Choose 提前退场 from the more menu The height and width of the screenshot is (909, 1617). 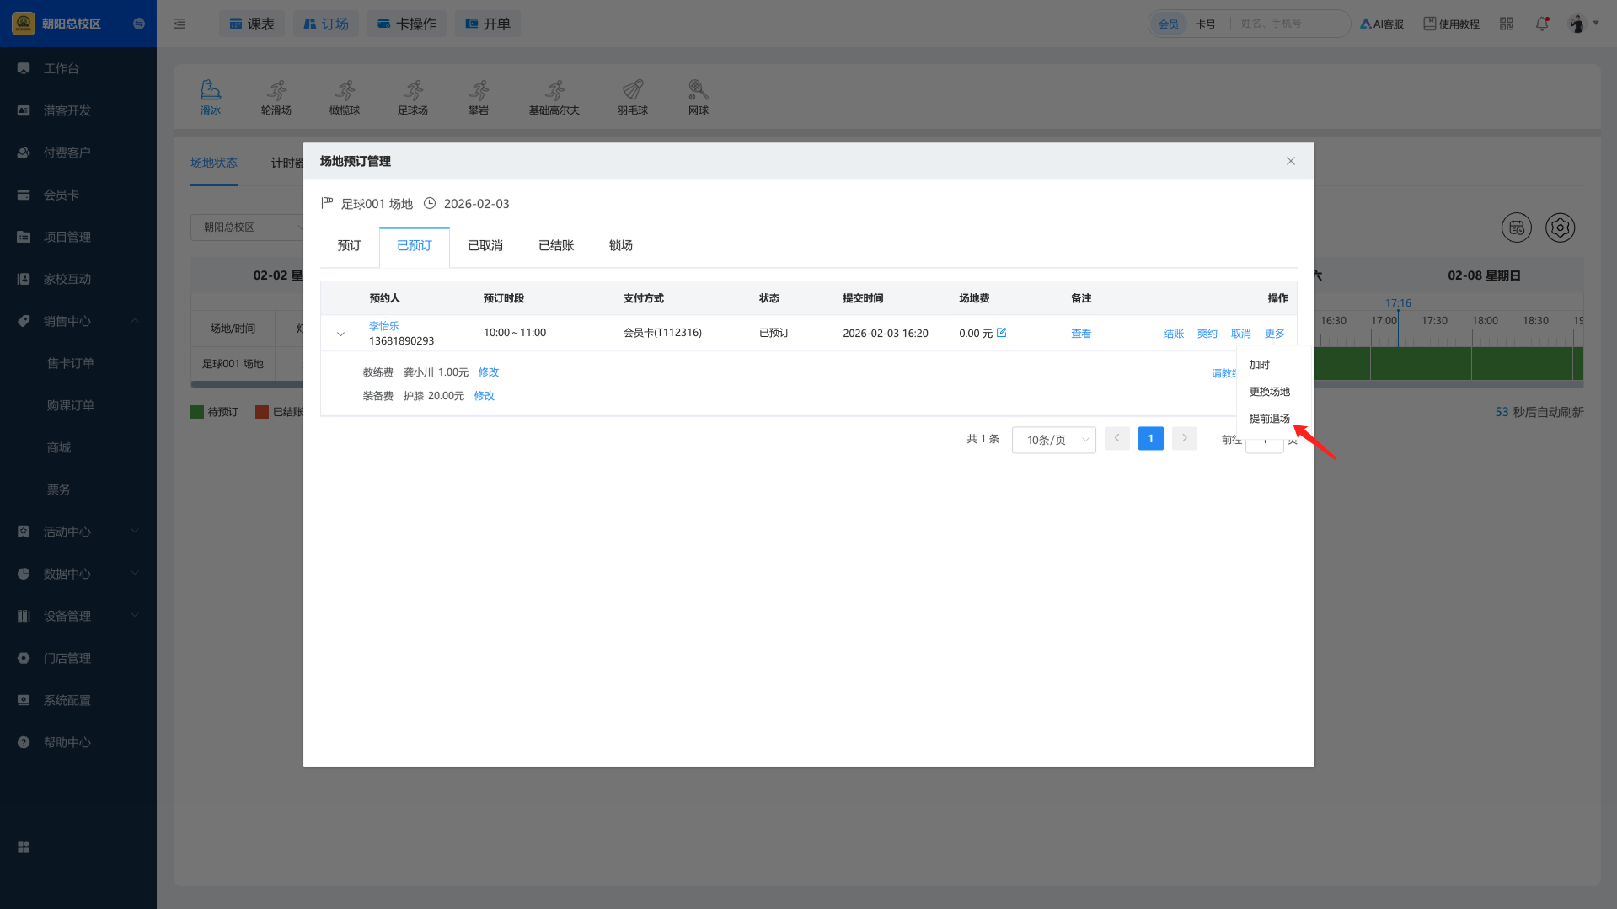click(x=1269, y=418)
